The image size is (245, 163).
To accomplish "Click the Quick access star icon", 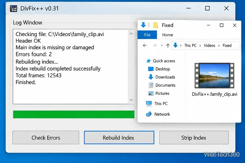I will pos(149,61).
